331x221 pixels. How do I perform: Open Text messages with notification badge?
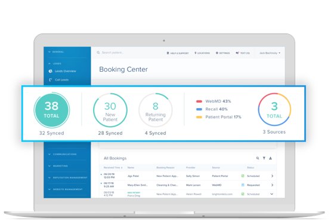pos(243,53)
